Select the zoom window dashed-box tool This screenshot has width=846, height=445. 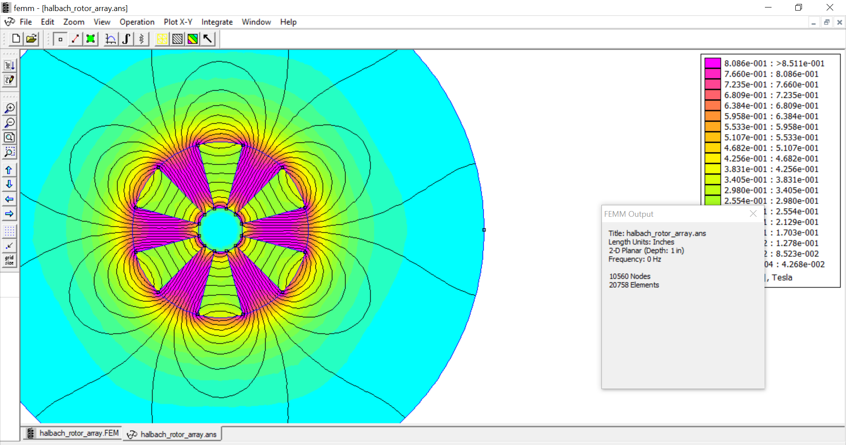(9, 152)
